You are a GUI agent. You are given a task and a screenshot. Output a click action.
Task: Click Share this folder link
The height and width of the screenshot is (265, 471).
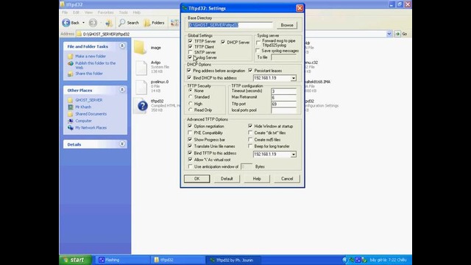tap(89, 74)
